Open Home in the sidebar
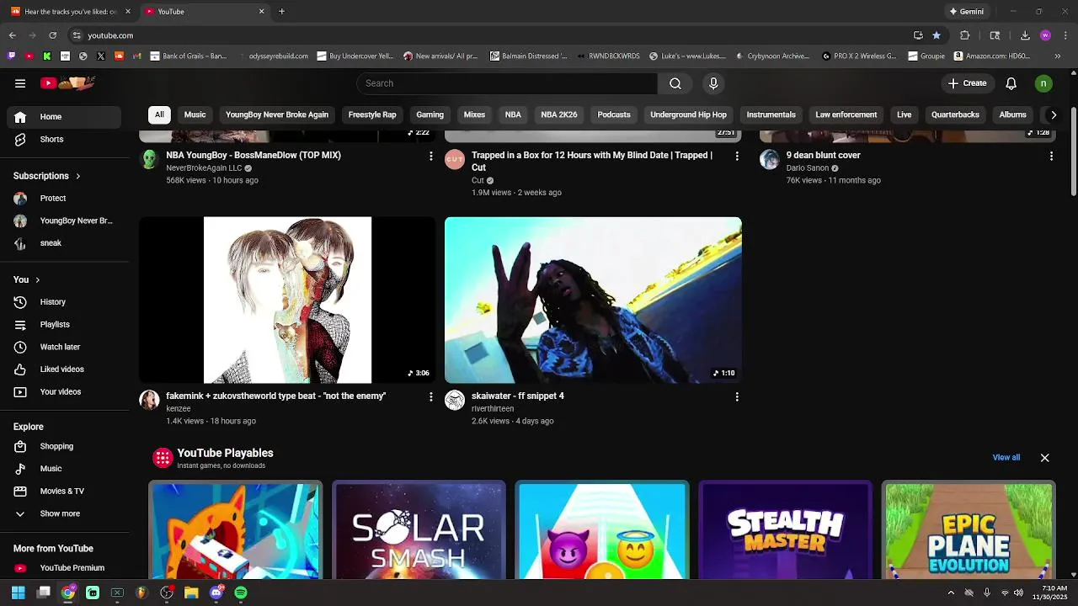Viewport: 1078px width, 606px height. tap(65, 117)
